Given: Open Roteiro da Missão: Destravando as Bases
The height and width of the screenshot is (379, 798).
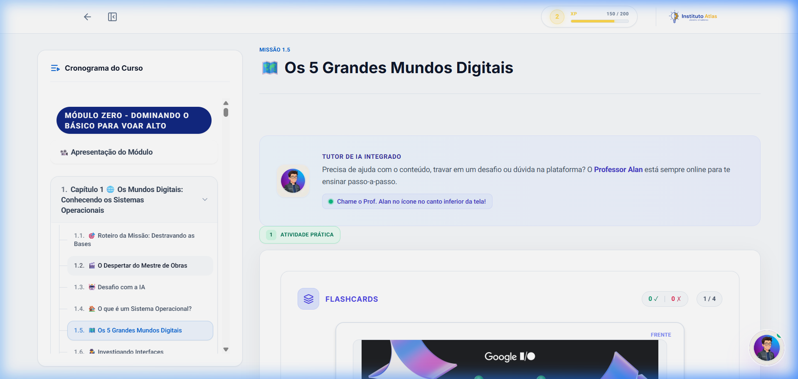Looking at the screenshot, I should [140, 240].
